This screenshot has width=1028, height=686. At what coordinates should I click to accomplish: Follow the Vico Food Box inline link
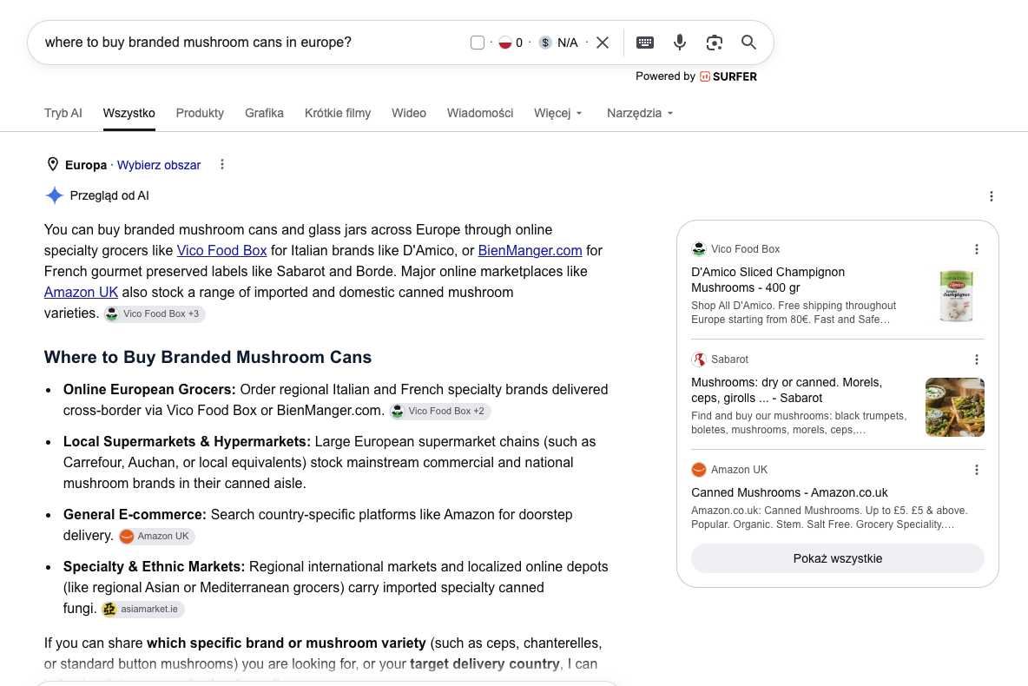click(x=221, y=251)
